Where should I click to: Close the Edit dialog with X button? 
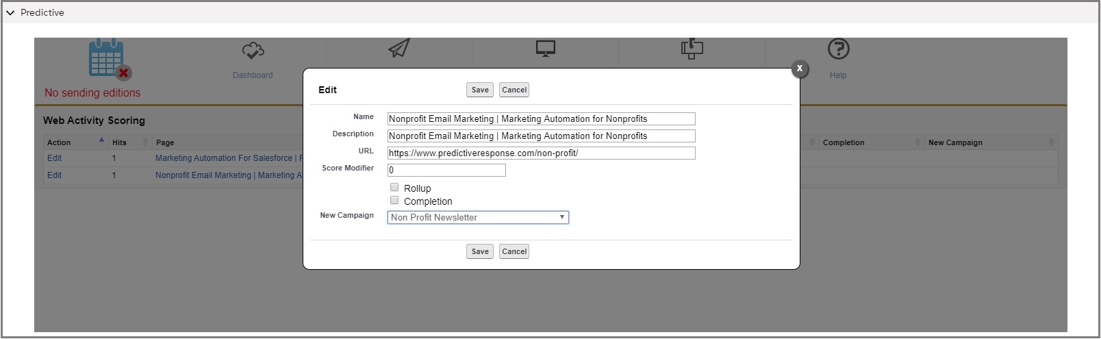coord(799,68)
